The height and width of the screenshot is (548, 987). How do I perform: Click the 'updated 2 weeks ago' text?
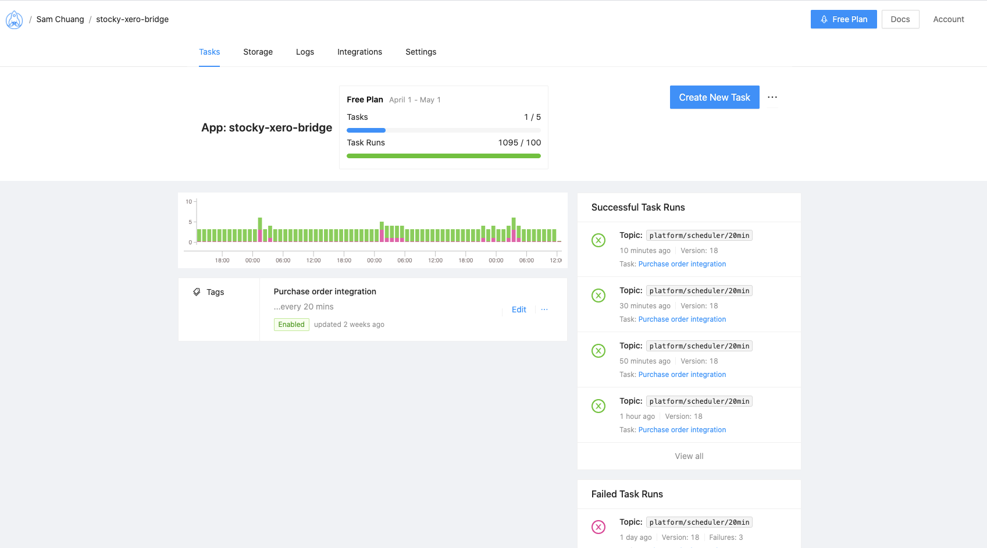(x=349, y=325)
